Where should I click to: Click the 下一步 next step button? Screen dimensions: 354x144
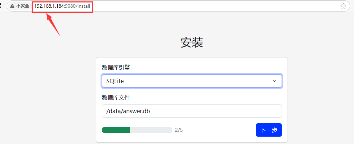(269, 130)
